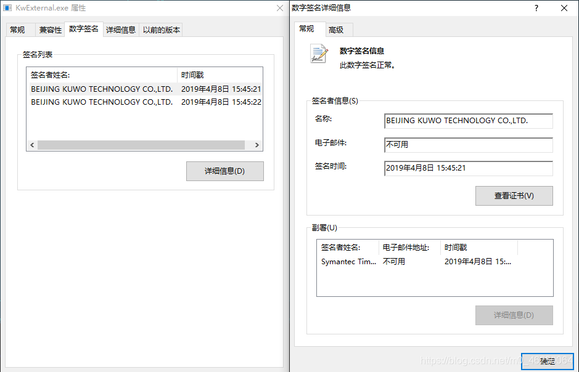Switch to the 以前的版本 tab
Screen dimensions: 579x372
point(160,29)
